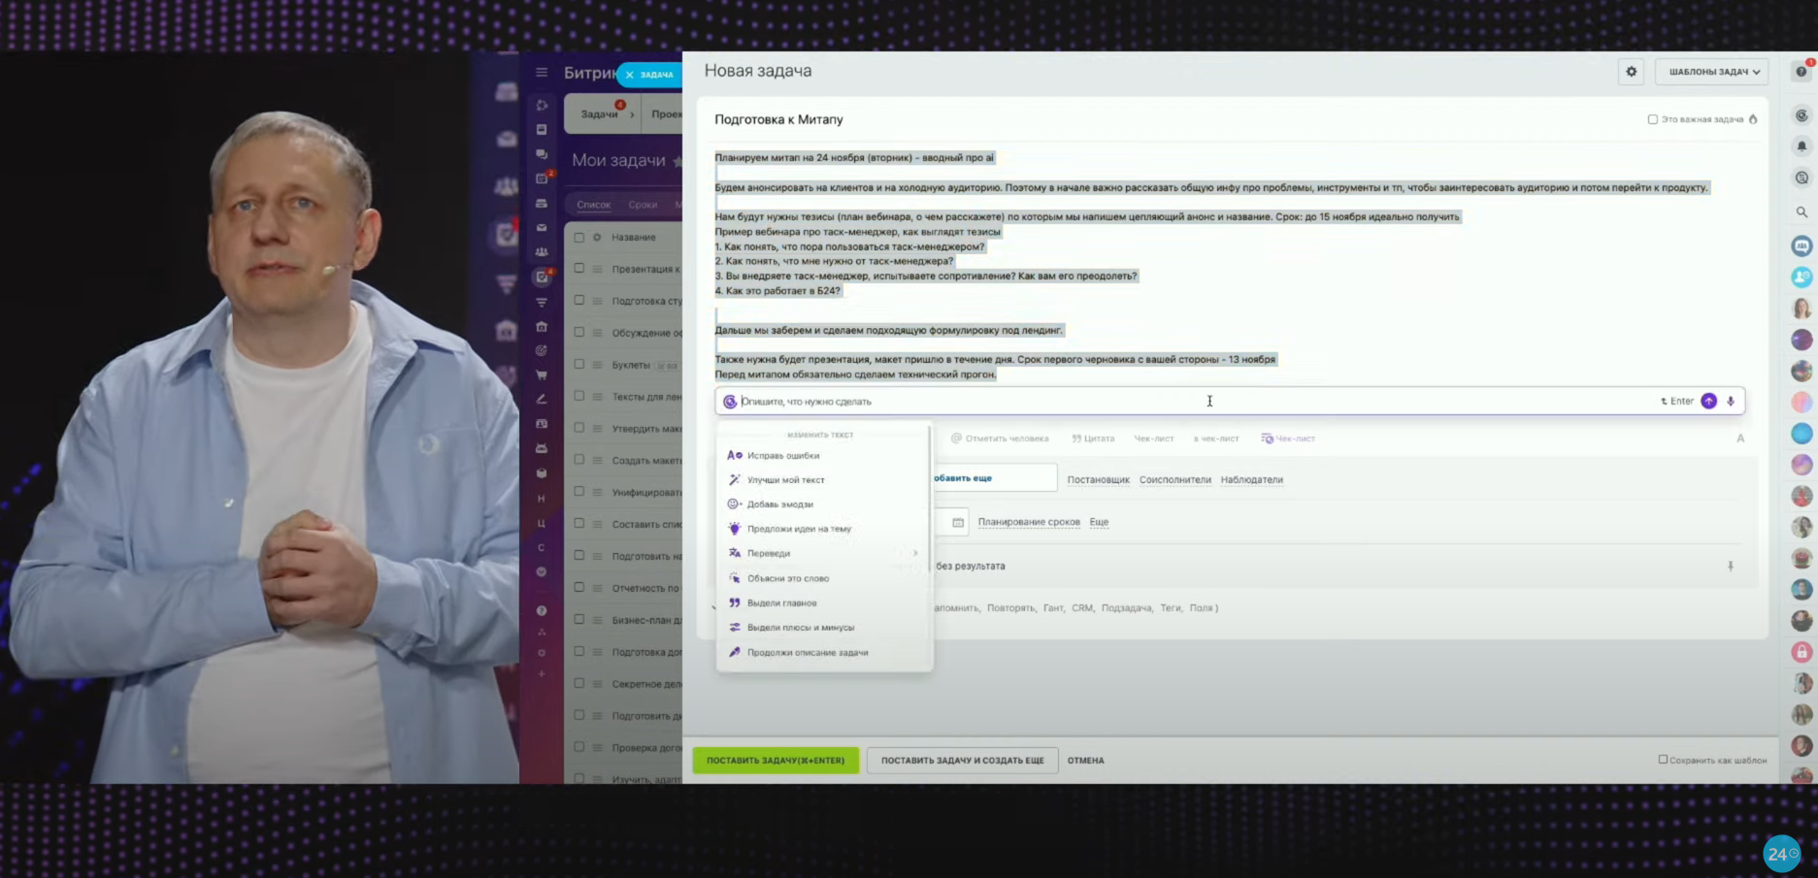The width and height of the screenshot is (1818, 878).
Task: Click 'Поставить задачу' green button
Action: coord(775,761)
